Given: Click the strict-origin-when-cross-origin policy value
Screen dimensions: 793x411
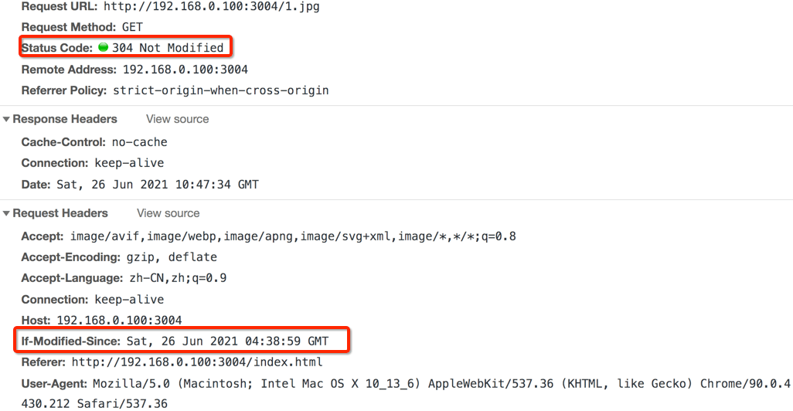Looking at the screenshot, I should (x=220, y=90).
